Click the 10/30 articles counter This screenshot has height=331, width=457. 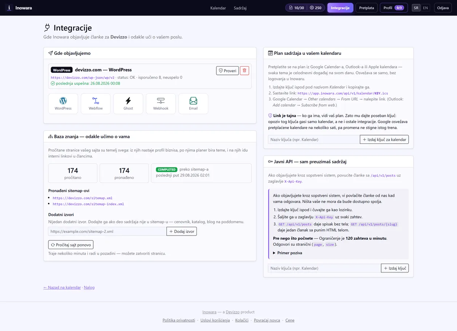pos(296,8)
